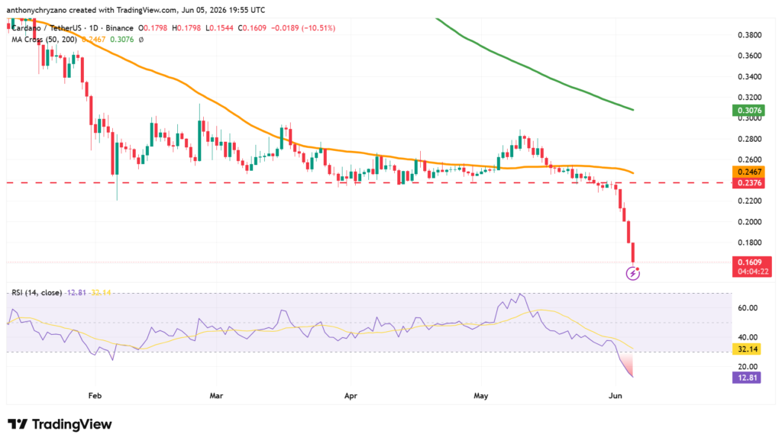
Task: Click the 0.1800 price axis value
Action: 750,243
